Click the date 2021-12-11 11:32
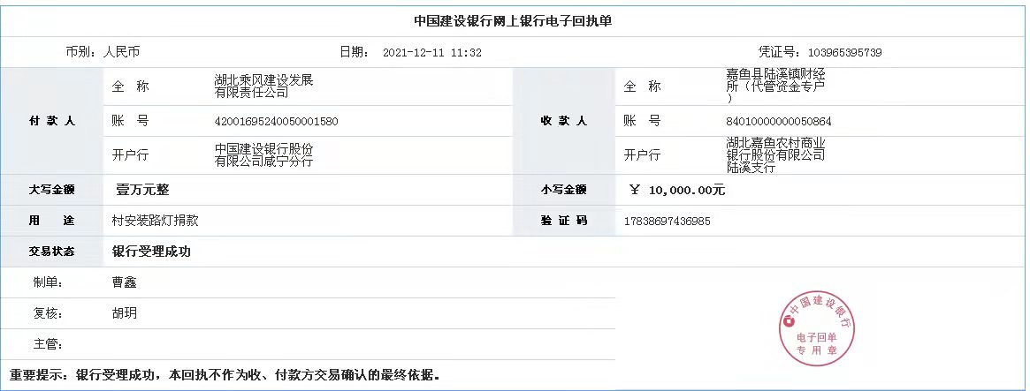Image resolution: width=1030 pixels, height=391 pixels. click(432, 52)
